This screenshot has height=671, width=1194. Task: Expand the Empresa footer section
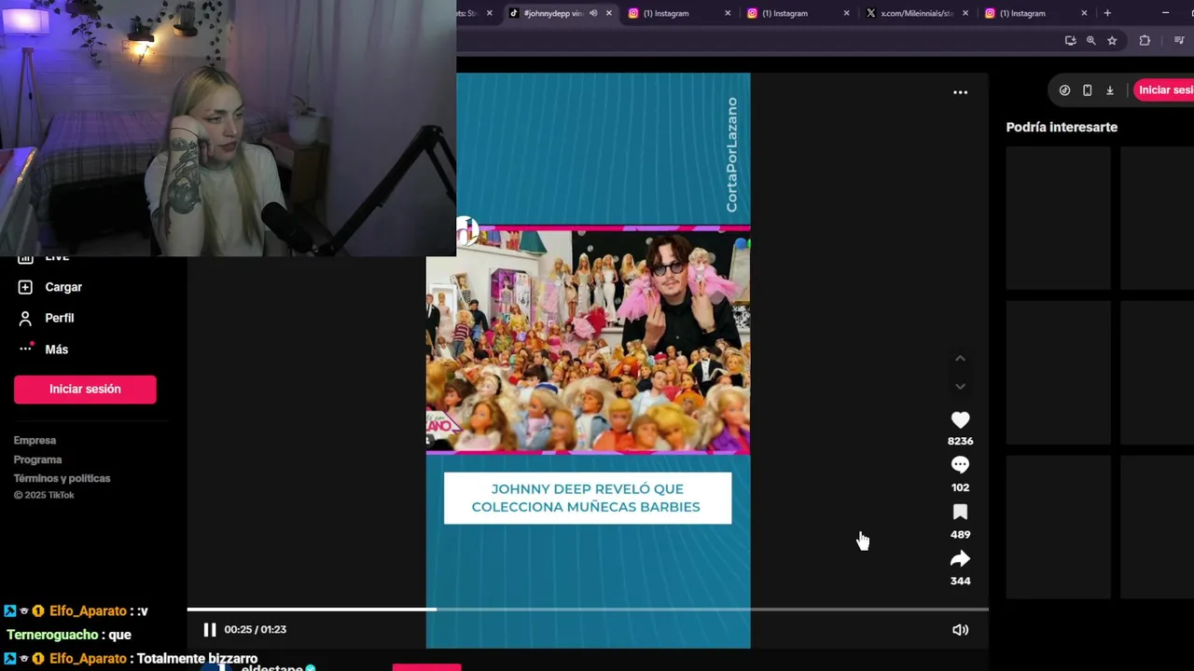(35, 441)
